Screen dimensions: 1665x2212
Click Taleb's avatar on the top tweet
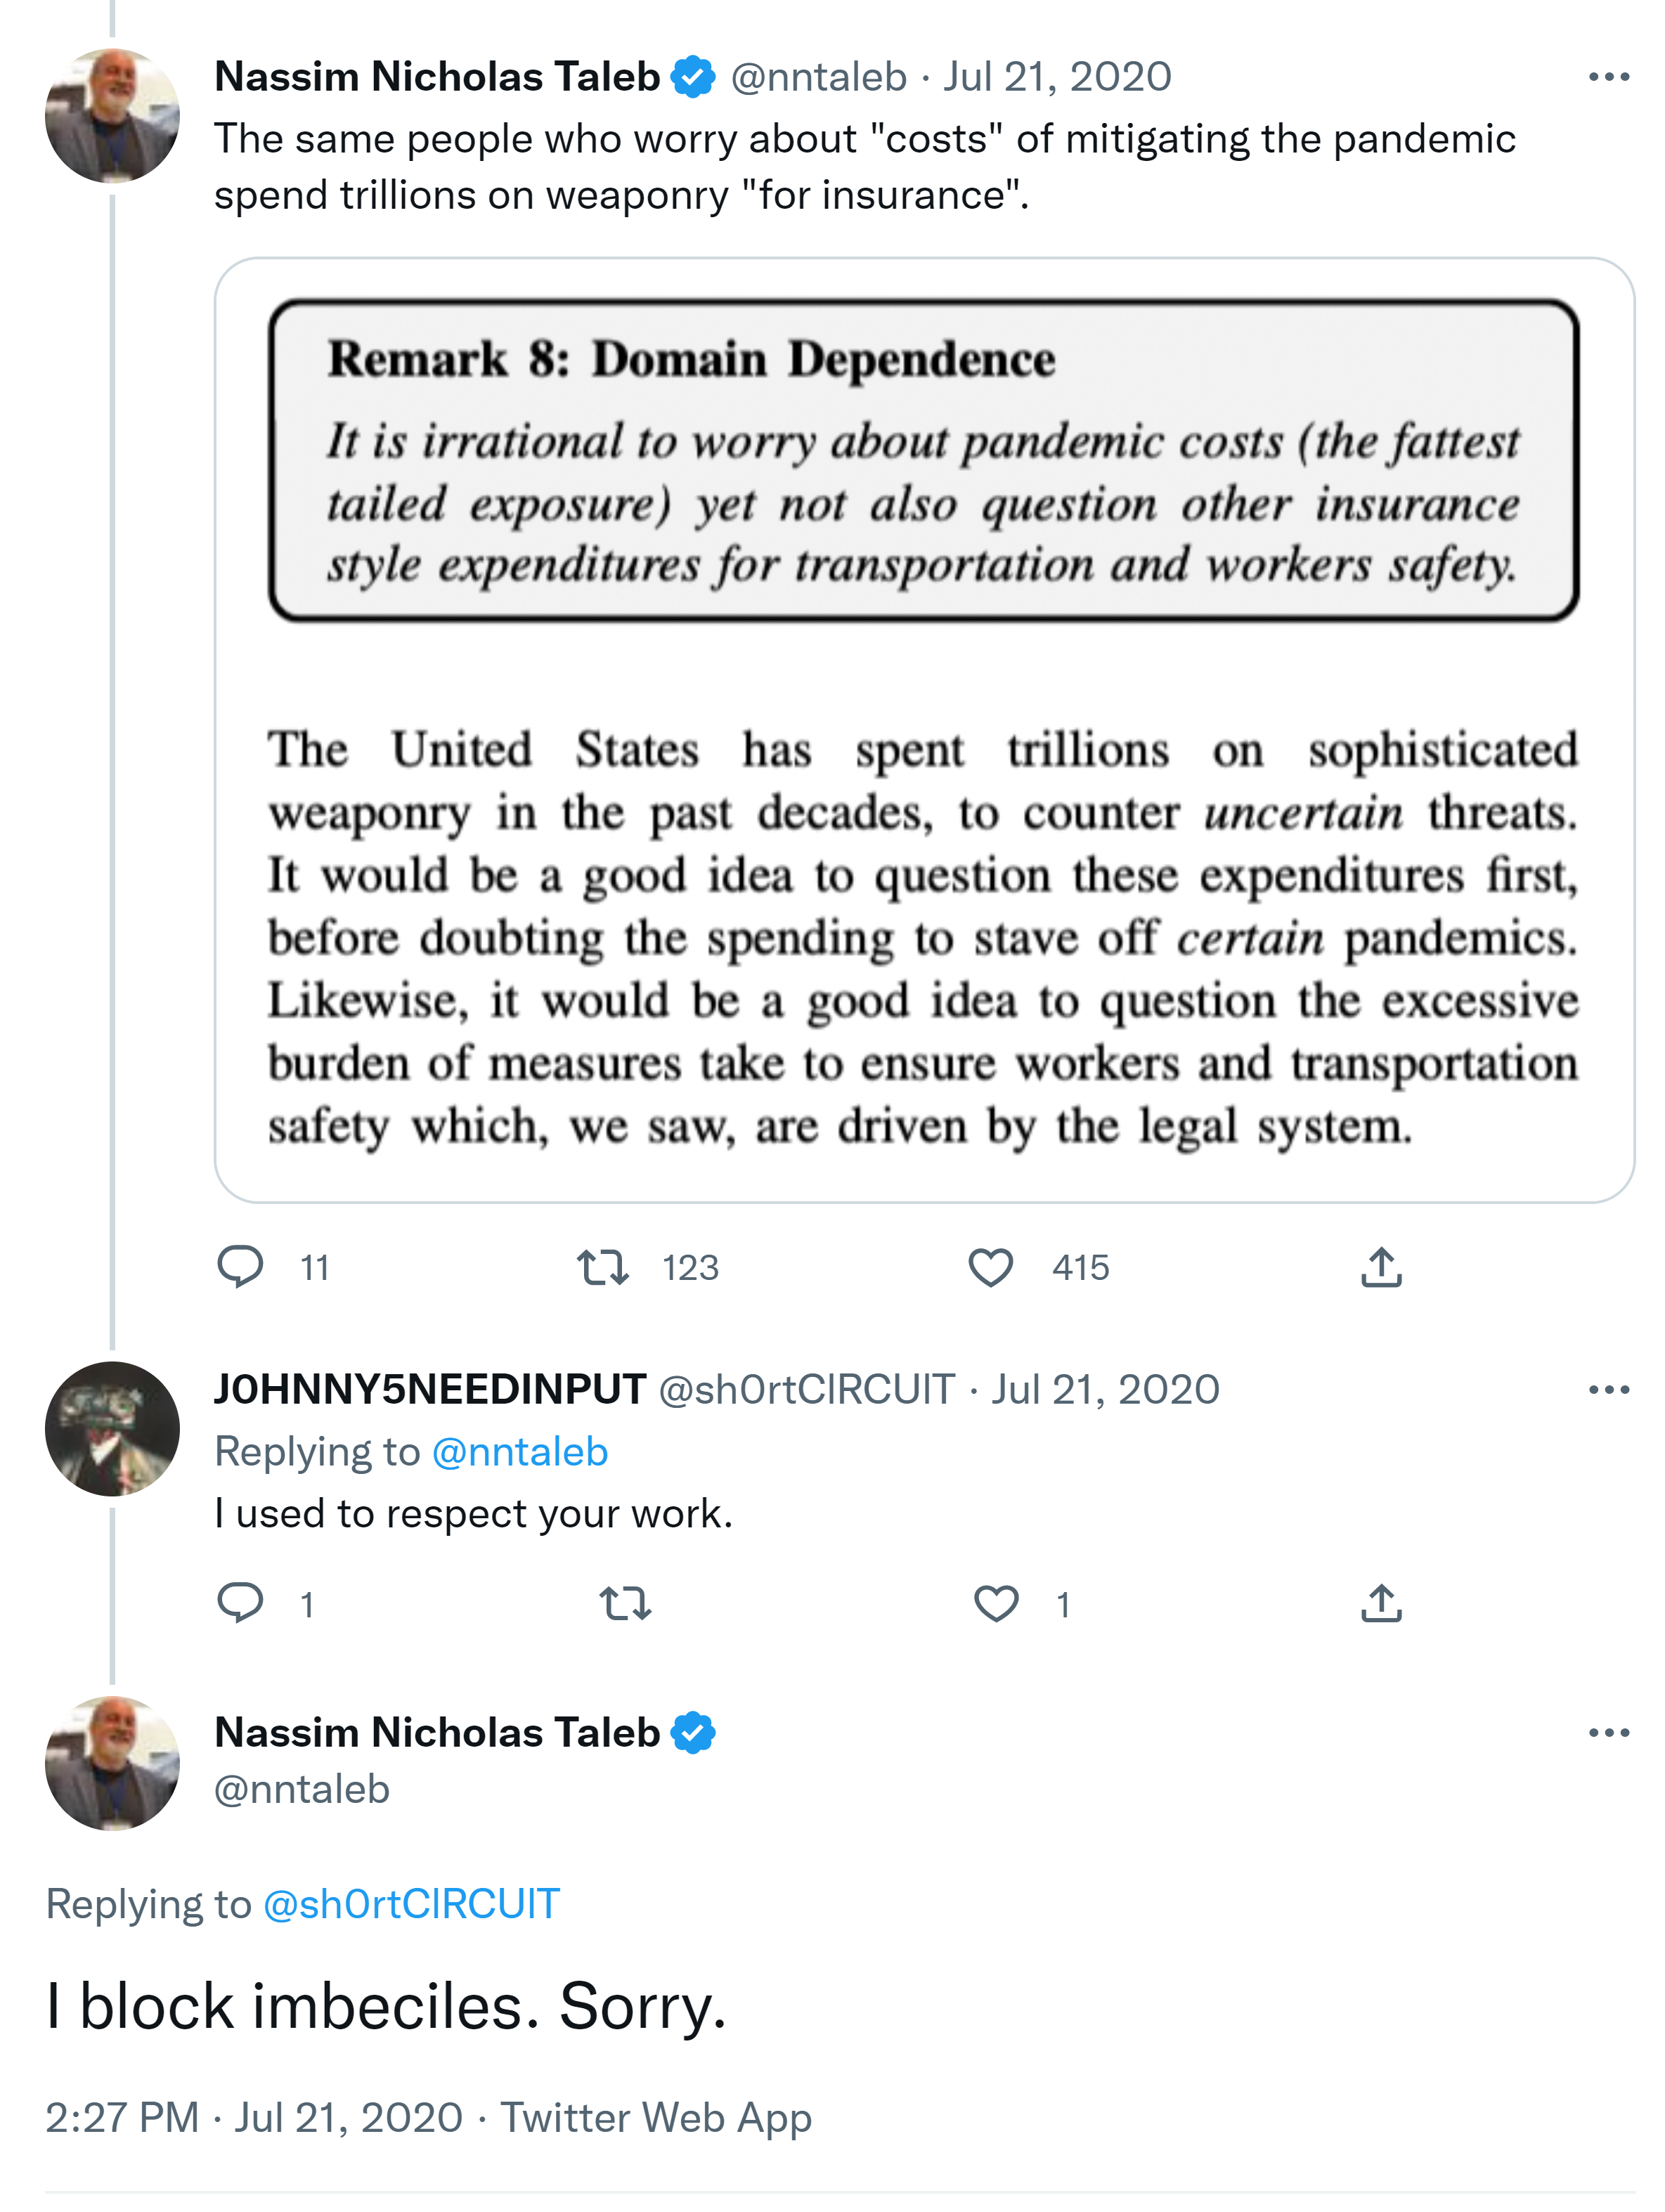[112, 116]
